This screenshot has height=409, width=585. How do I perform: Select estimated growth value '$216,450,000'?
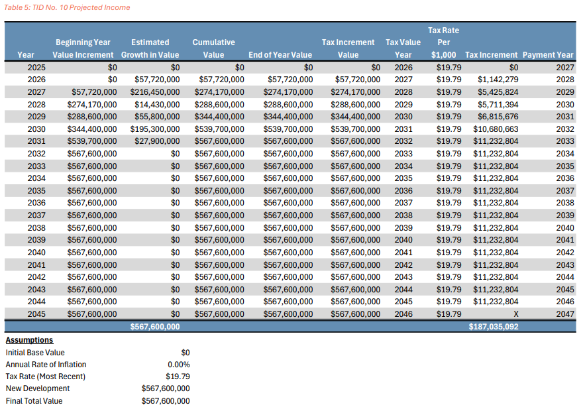[155, 92]
